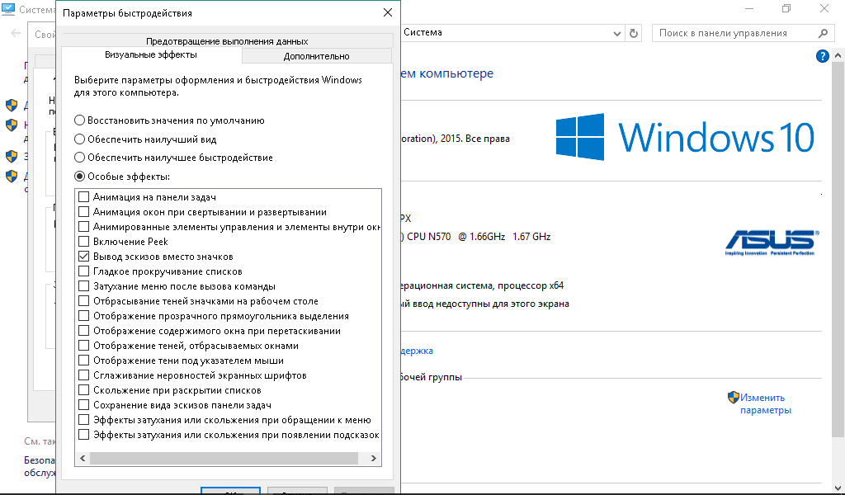Click the search magnifier icon
Screen dimensions: 845x495
tap(823, 33)
